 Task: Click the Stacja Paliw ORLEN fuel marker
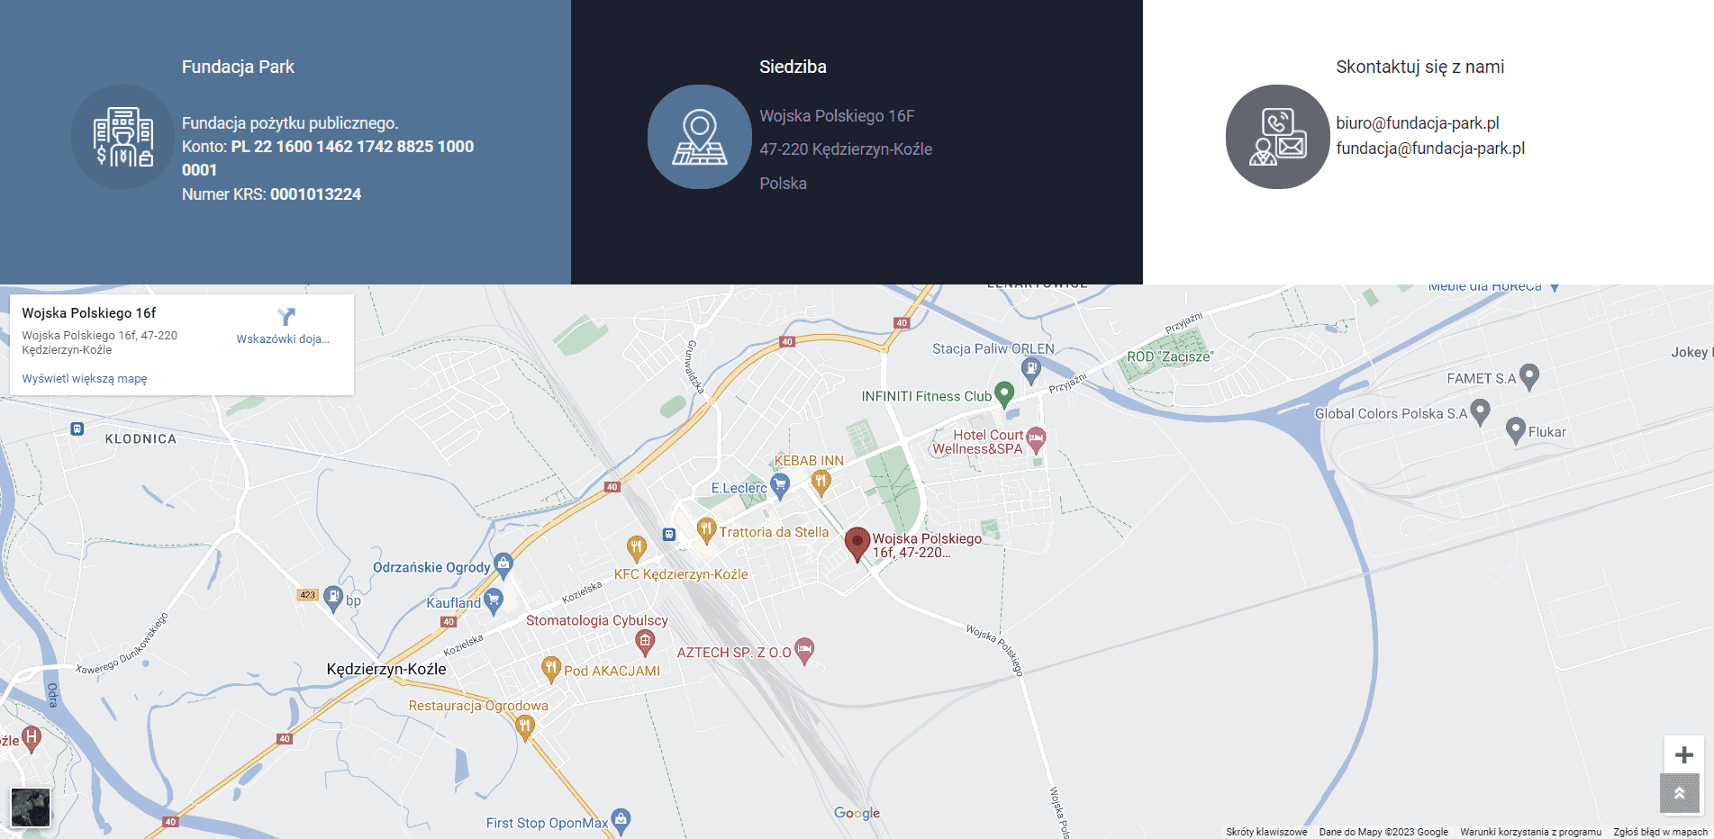(1030, 367)
